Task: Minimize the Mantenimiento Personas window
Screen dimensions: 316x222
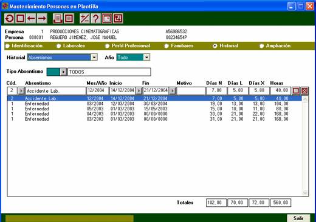Action: coord(291,6)
